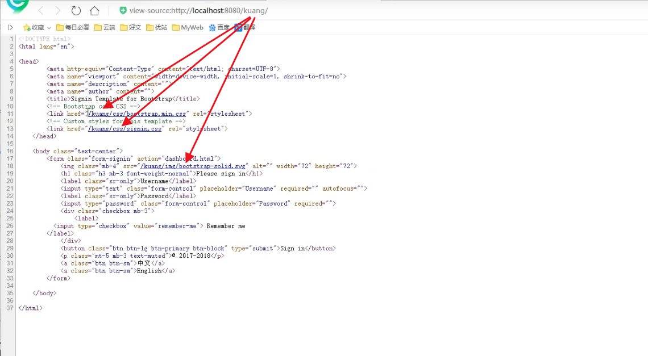Viewport: 648px width, 356px height.
Task: Go to the home page icon
Action: pyautogui.click(x=94, y=10)
